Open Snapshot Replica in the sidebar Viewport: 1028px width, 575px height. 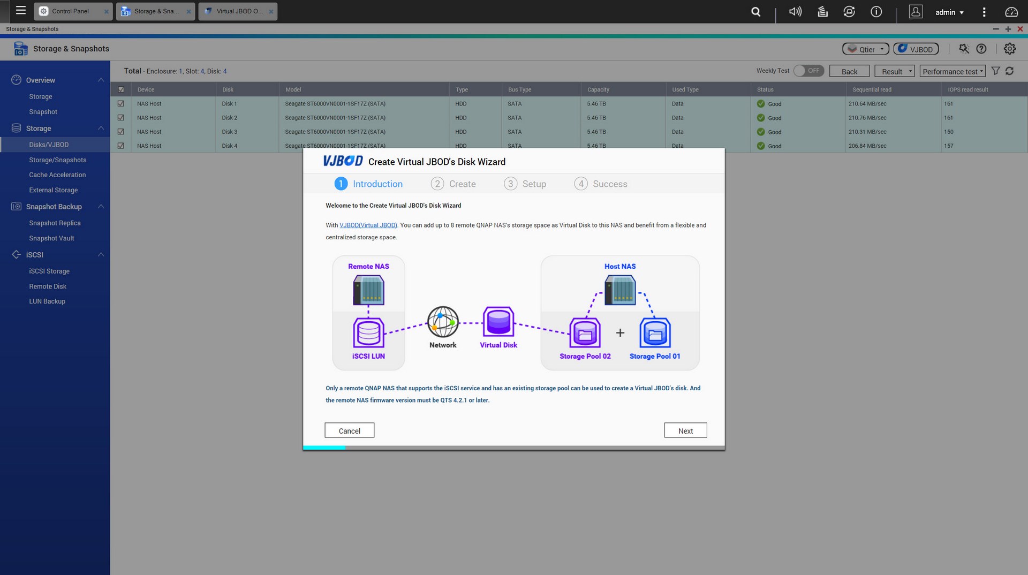[x=55, y=223]
